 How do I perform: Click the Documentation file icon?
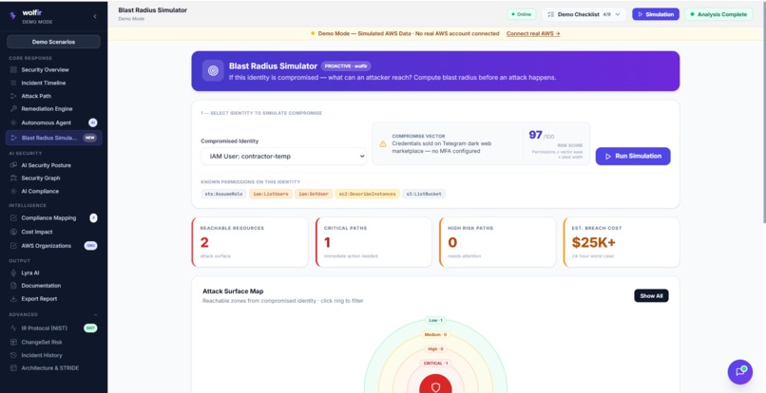pyautogui.click(x=13, y=286)
